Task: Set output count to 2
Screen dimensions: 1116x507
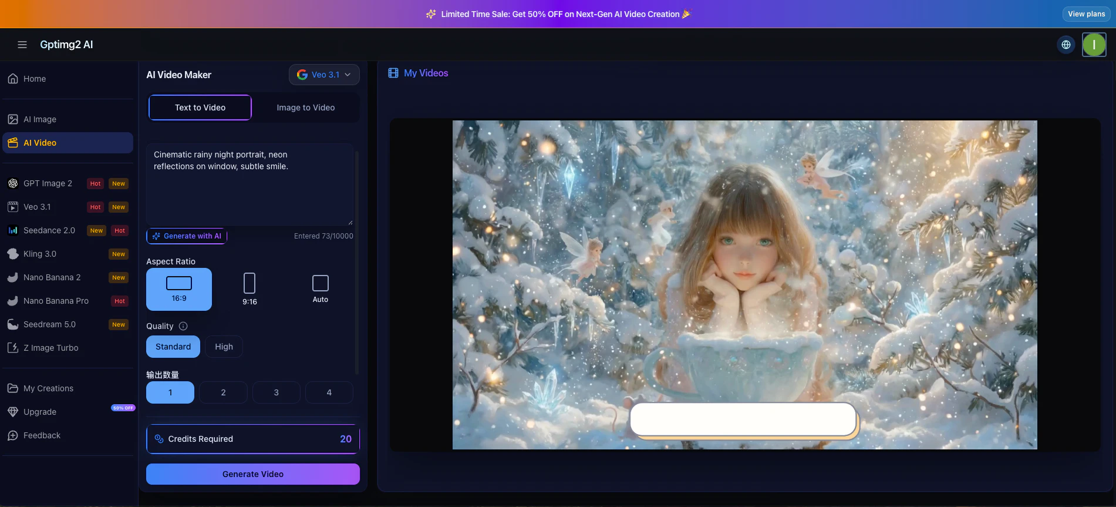Action: pyautogui.click(x=223, y=392)
